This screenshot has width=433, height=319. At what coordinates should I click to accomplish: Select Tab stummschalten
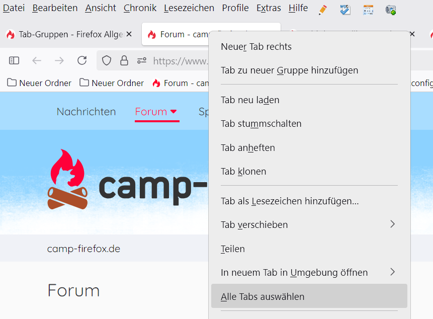pyautogui.click(x=309, y=124)
